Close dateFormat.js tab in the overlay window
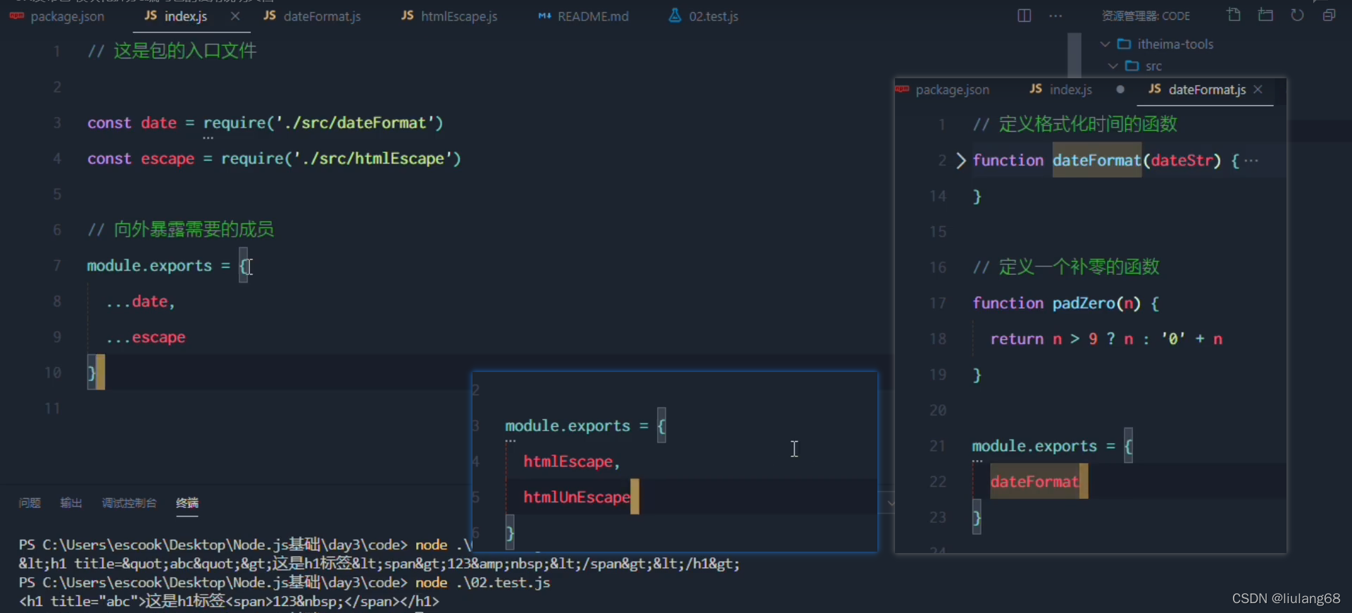Image resolution: width=1352 pixels, height=613 pixels. pyautogui.click(x=1258, y=89)
